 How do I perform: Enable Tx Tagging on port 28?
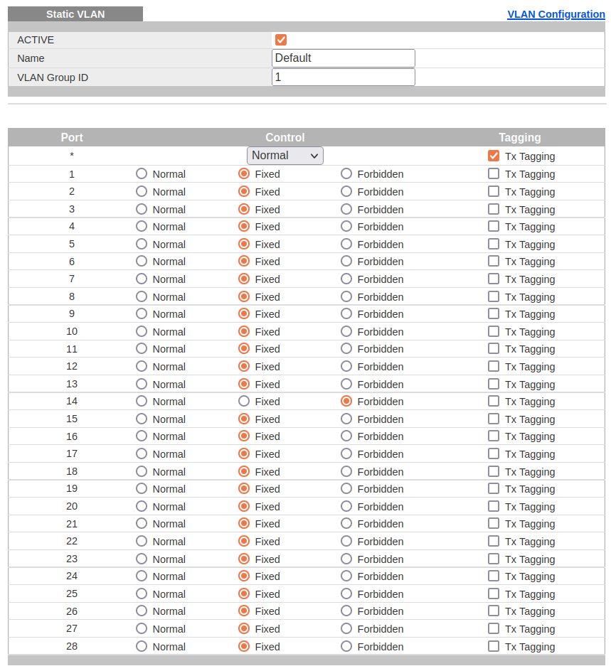(x=493, y=646)
